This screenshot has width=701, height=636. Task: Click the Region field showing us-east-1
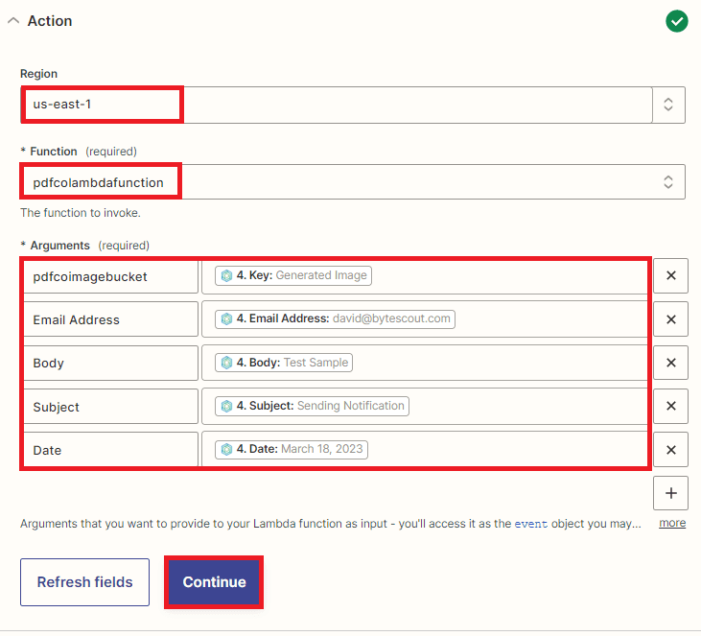click(336, 105)
